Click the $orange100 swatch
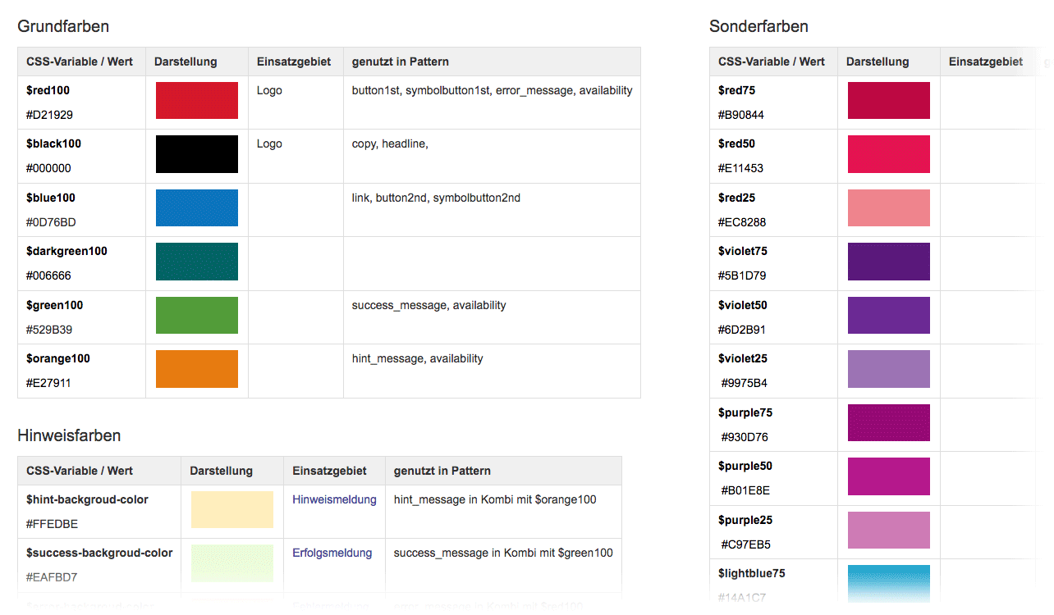The width and height of the screenshot is (1054, 615). click(x=197, y=369)
